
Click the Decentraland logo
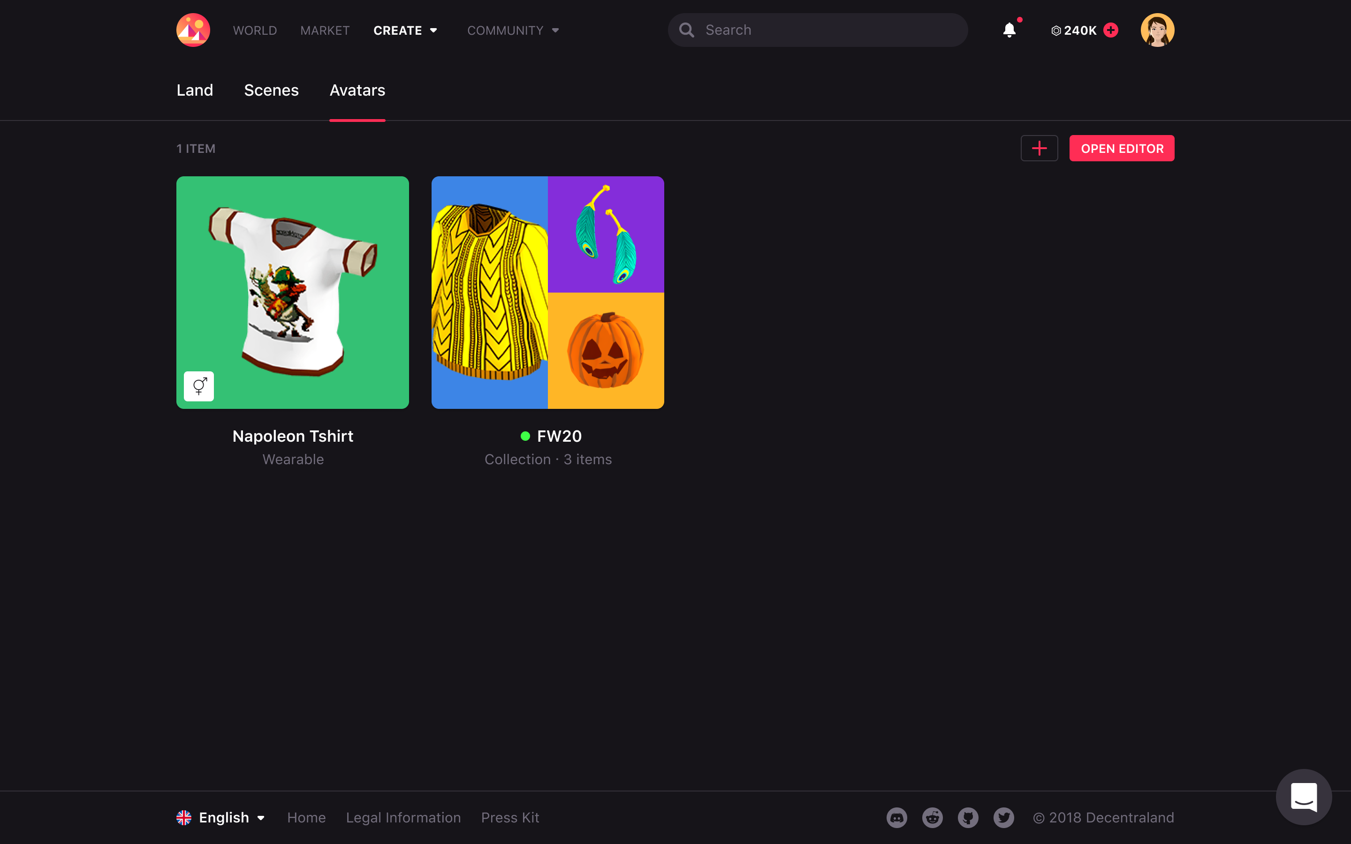[193, 30]
